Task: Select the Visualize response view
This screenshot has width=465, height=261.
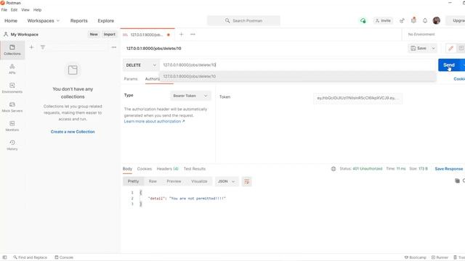Action: [x=199, y=181]
